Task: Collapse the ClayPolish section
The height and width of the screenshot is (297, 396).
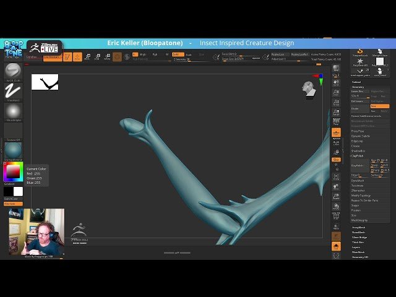Action: tap(358, 156)
